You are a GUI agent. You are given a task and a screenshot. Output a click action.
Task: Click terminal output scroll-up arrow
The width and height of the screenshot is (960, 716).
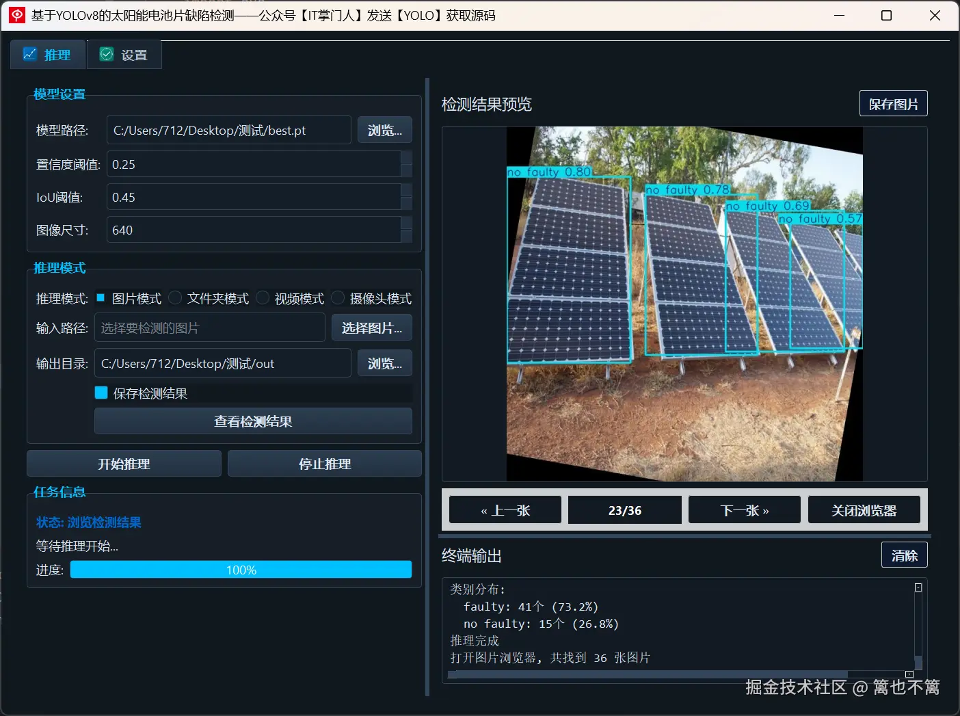[918, 587]
